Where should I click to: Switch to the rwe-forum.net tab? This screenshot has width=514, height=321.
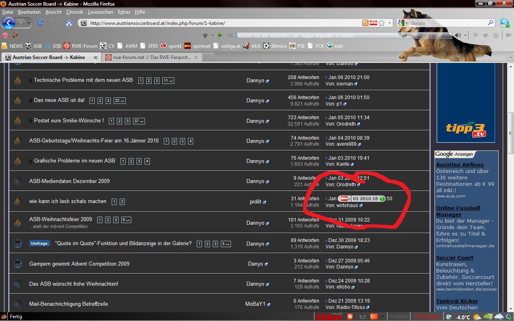(152, 57)
